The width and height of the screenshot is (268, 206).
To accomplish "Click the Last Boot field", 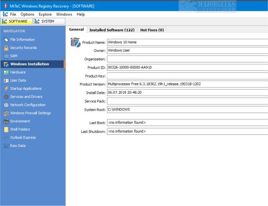I will coord(187,123).
